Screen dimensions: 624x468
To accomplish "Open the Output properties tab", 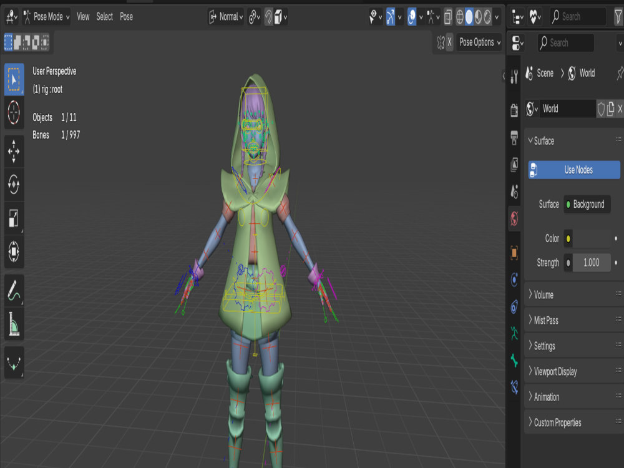I will tap(514, 137).
